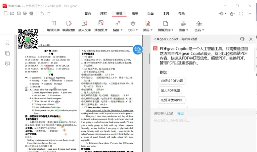Expand the 页眉页脚 dropdown arrow
This screenshot has height=152, width=257.
pos(173,30)
